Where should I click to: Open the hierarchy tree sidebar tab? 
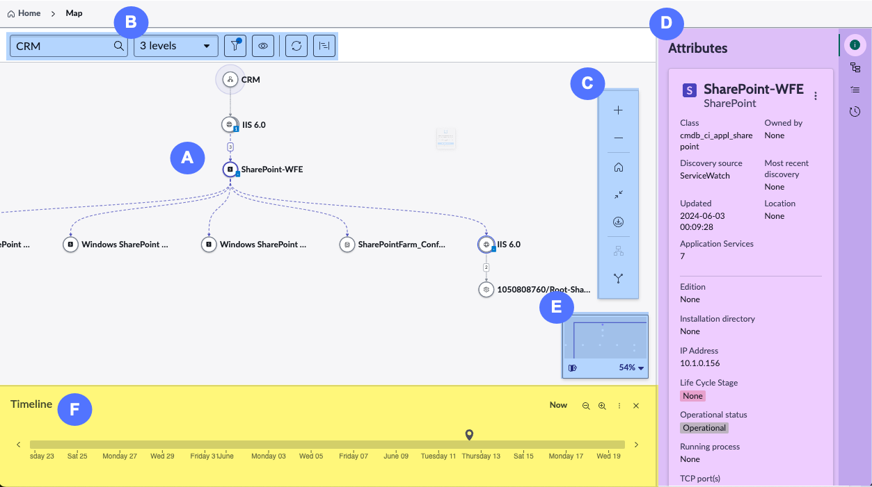pyautogui.click(x=855, y=67)
